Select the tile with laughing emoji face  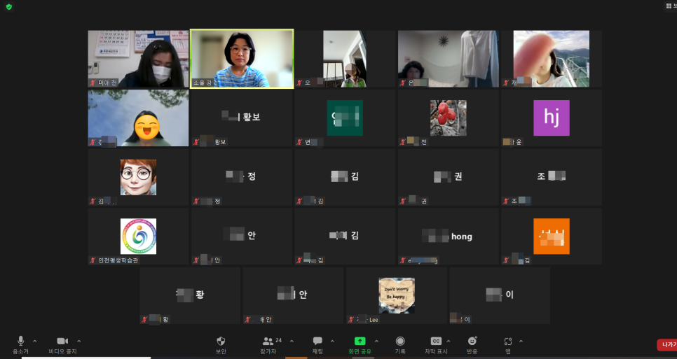[138, 118]
